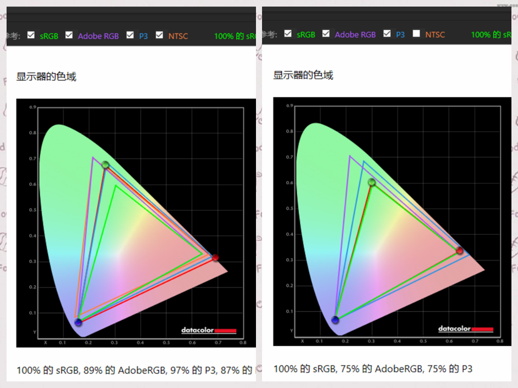Select red primary marker in 75% P3 chart
The image size is (518, 388).
click(459, 251)
